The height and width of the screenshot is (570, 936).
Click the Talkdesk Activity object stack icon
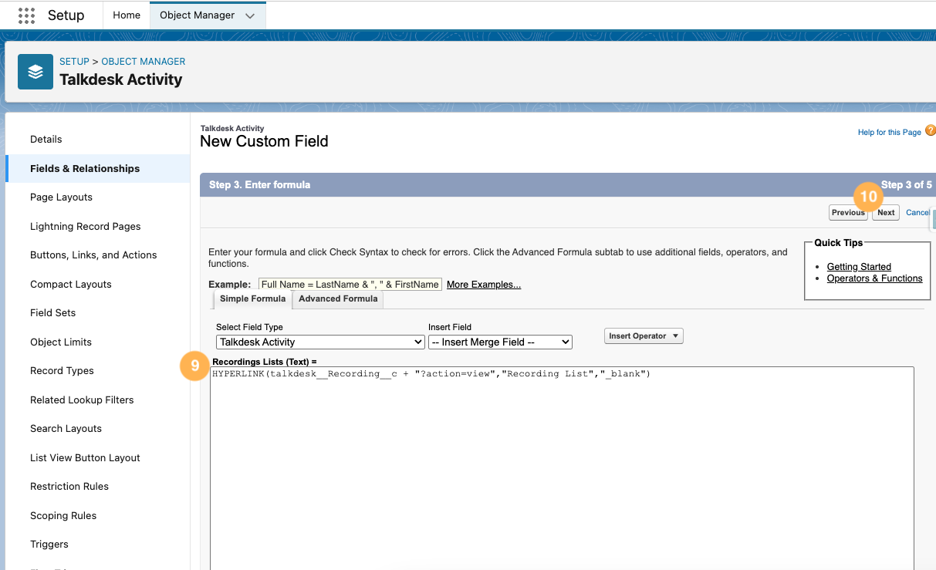[x=35, y=72]
